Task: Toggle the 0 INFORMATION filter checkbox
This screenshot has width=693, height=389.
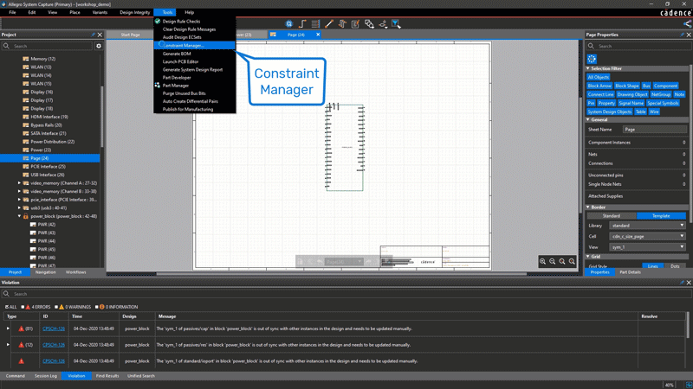Action: click(96, 307)
